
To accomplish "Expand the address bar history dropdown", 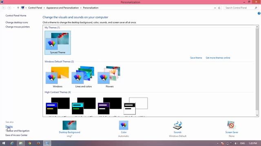I will (215, 8).
